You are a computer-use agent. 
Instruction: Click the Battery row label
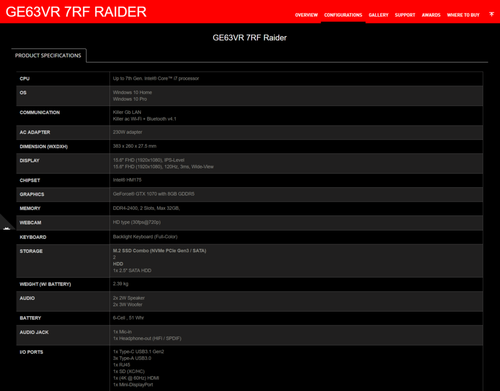tap(31, 318)
